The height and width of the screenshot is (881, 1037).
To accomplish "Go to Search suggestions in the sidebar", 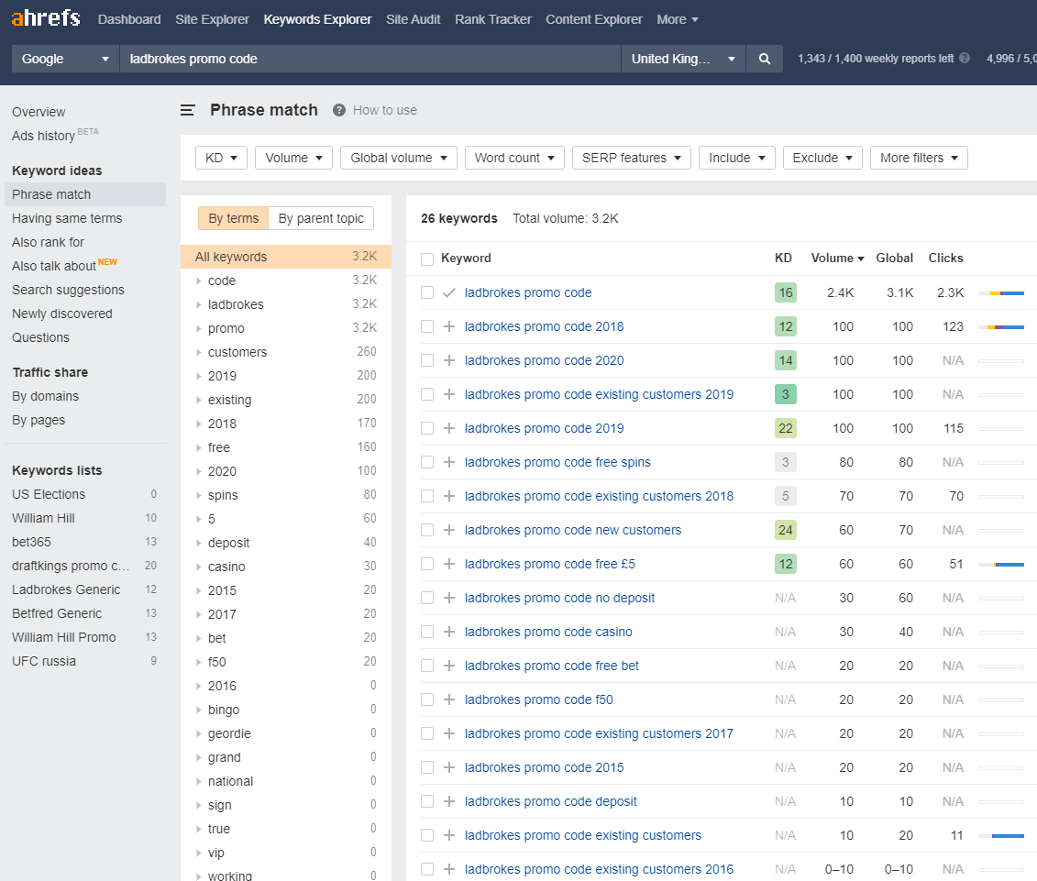I will (68, 290).
